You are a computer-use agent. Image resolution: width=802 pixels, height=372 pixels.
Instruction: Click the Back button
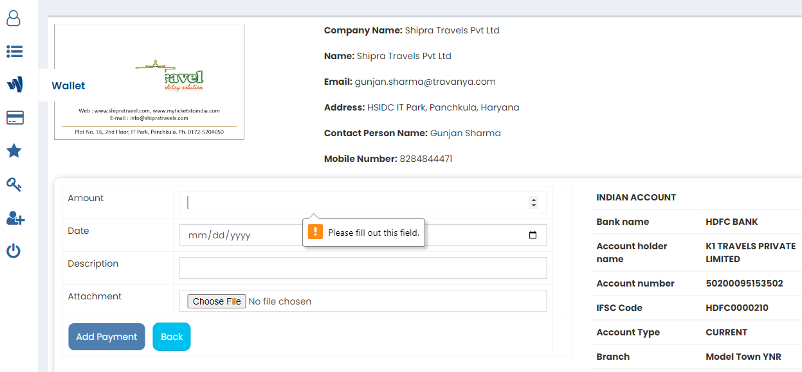pos(172,337)
